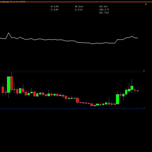Click the 'H: 3.45' high value
This screenshot has height=152, width=152.
click(79, 7)
